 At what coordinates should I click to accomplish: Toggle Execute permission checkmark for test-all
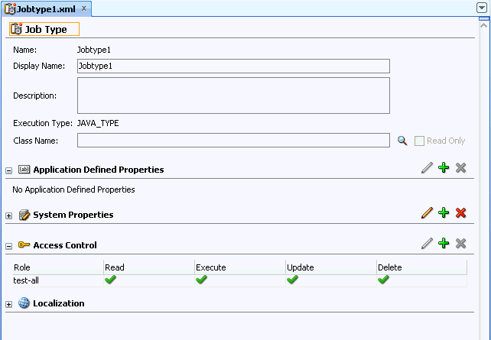coord(201,280)
